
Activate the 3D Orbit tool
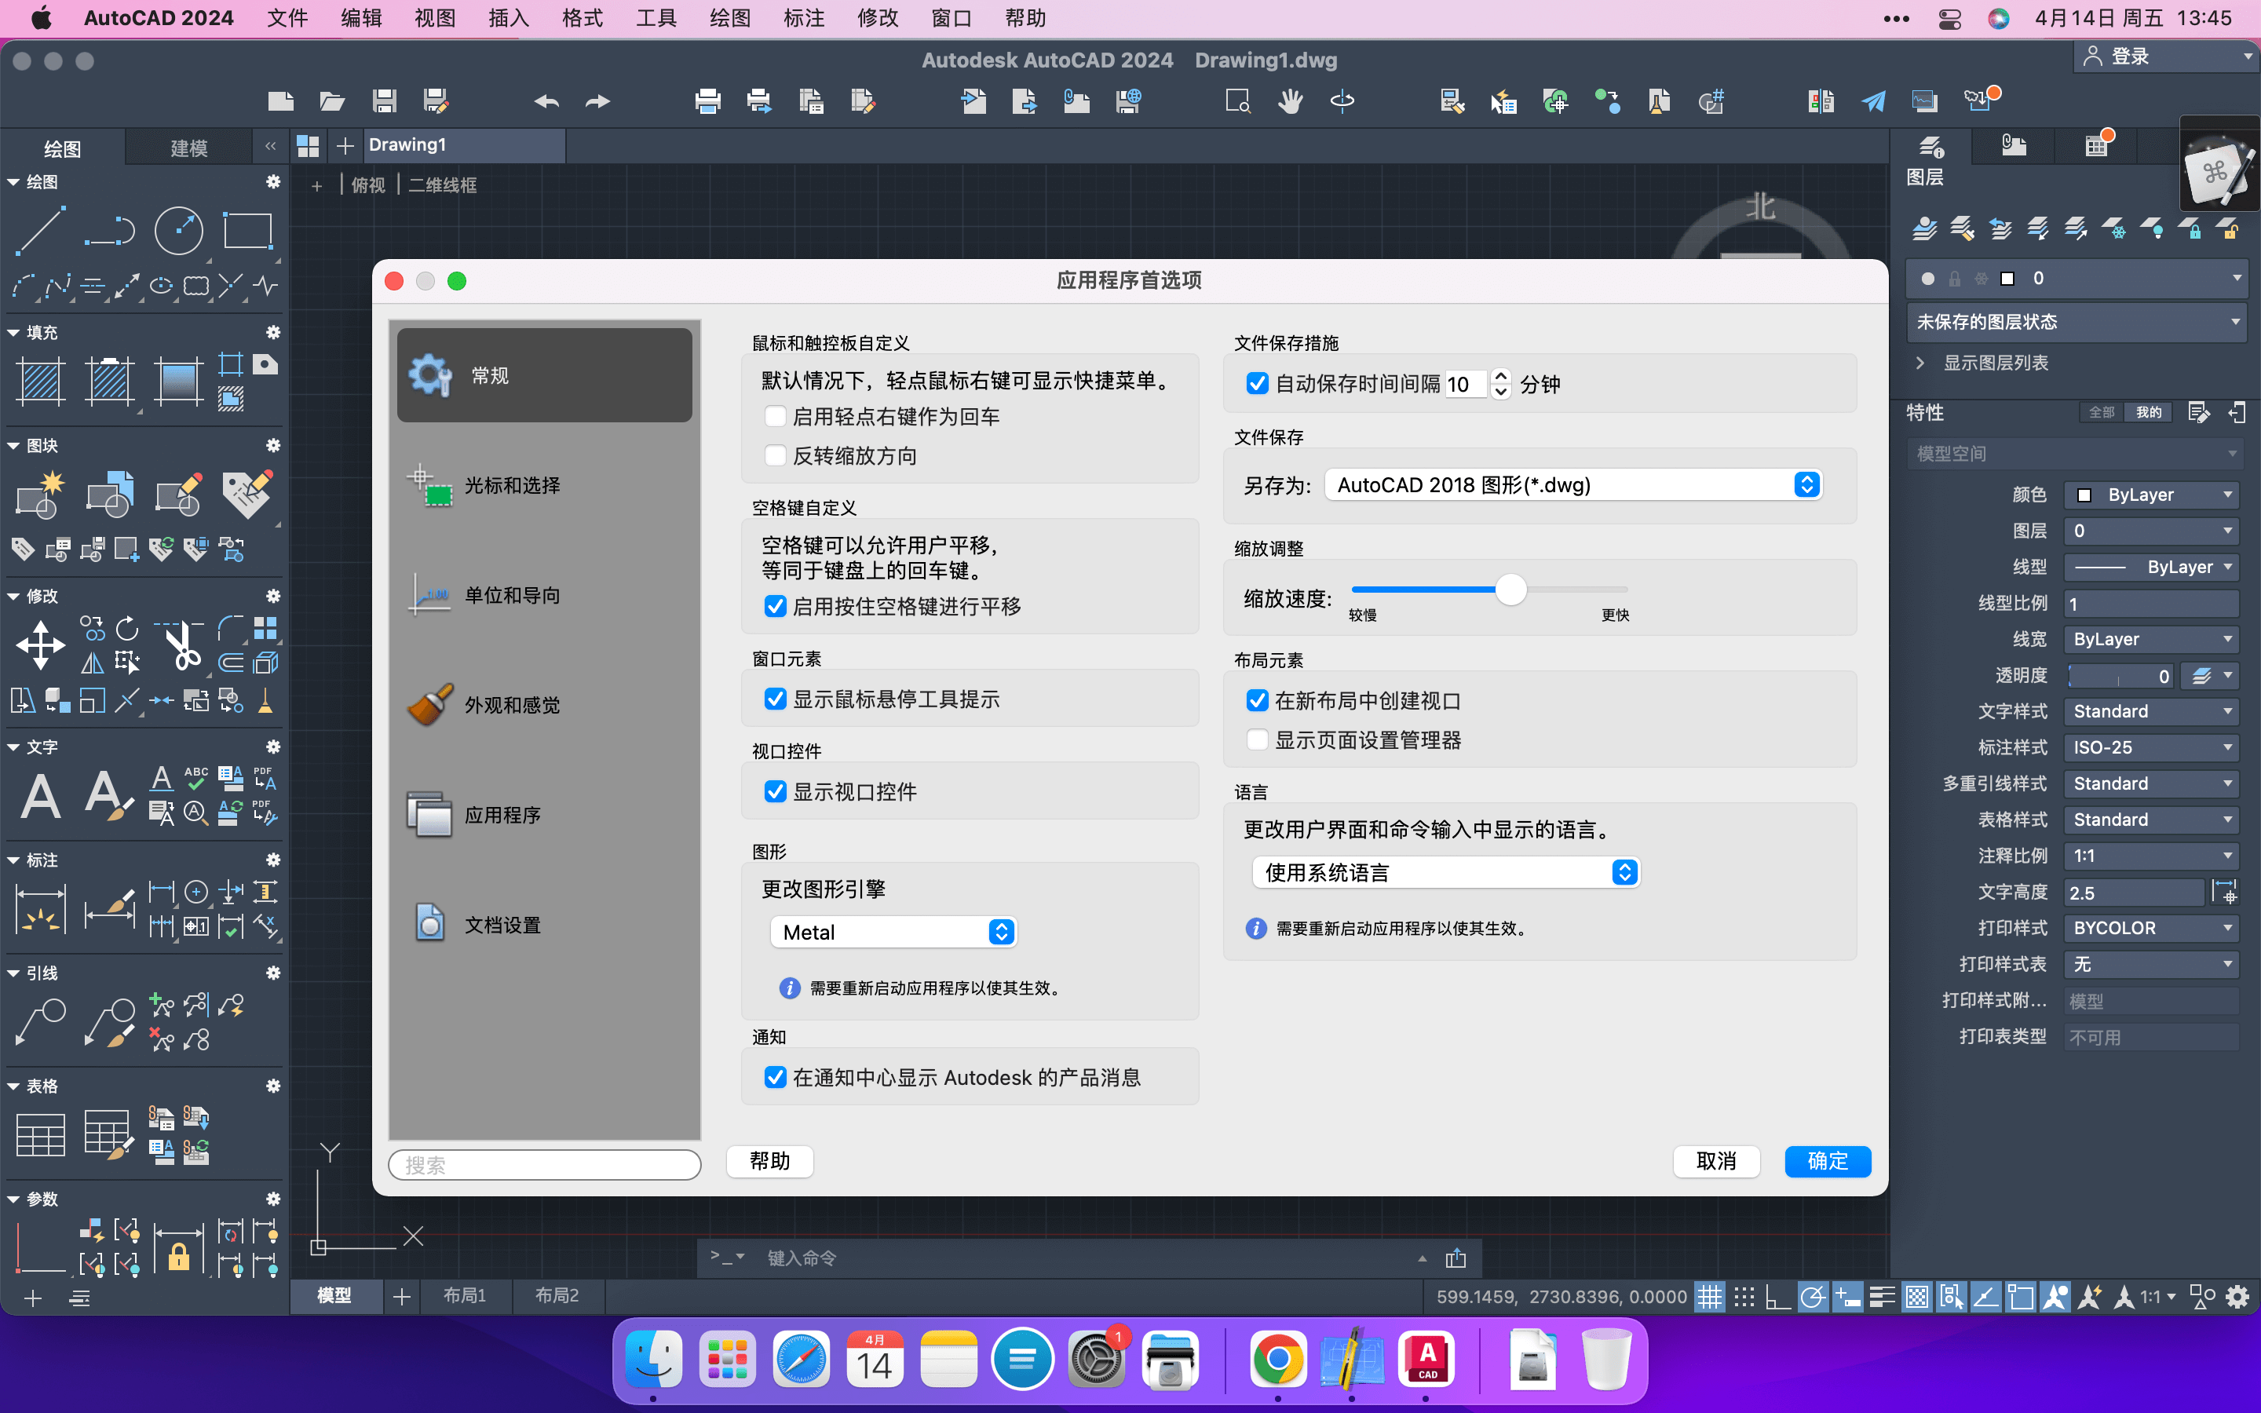(1342, 101)
